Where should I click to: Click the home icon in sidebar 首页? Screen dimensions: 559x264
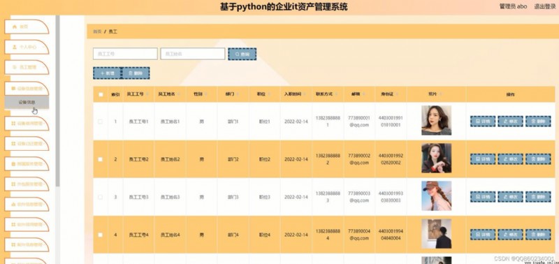click(15, 27)
